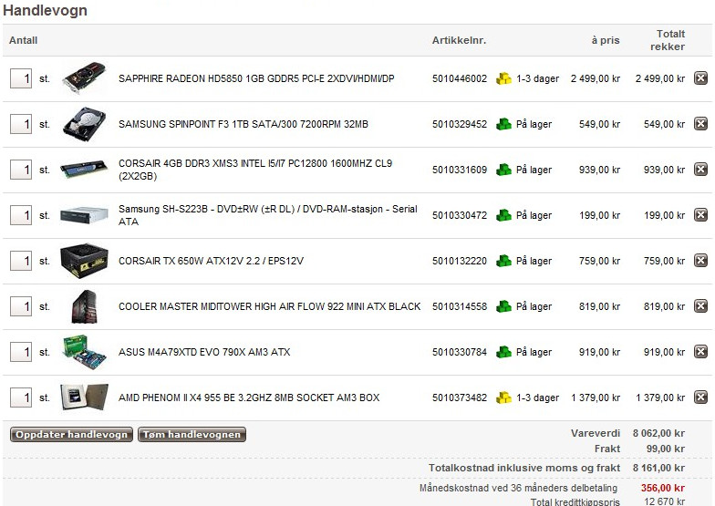
Task: Remove the ASUS M4A79XTD EVO from cart
Action: pos(700,352)
